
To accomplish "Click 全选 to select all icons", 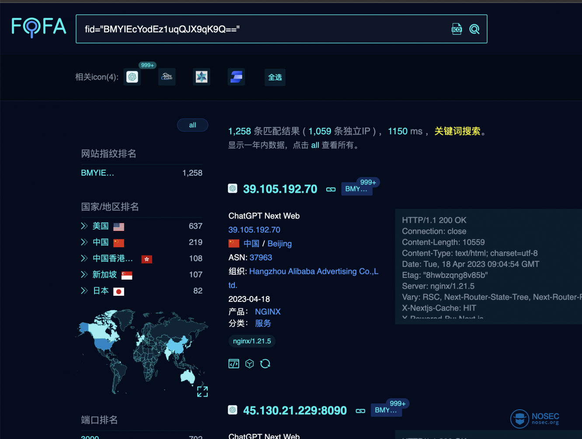I will (x=275, y=77).
